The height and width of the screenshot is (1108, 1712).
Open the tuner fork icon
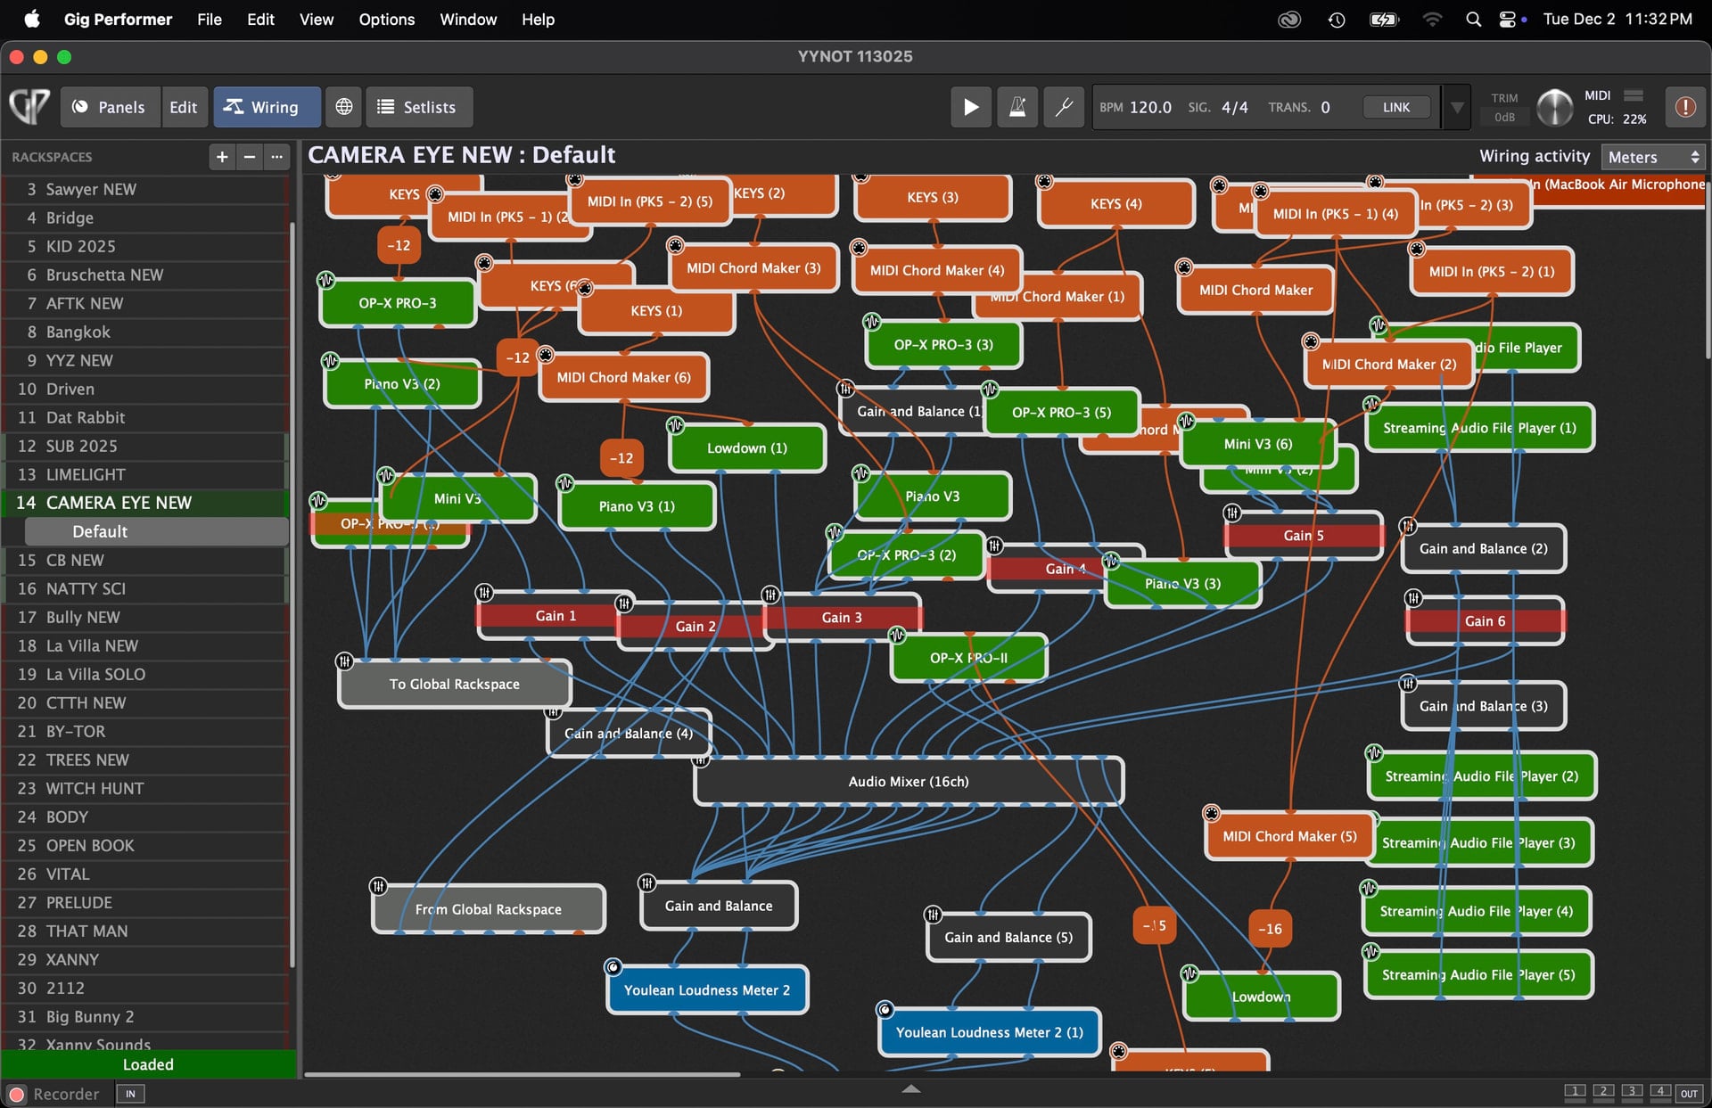tap(1063, 108)
